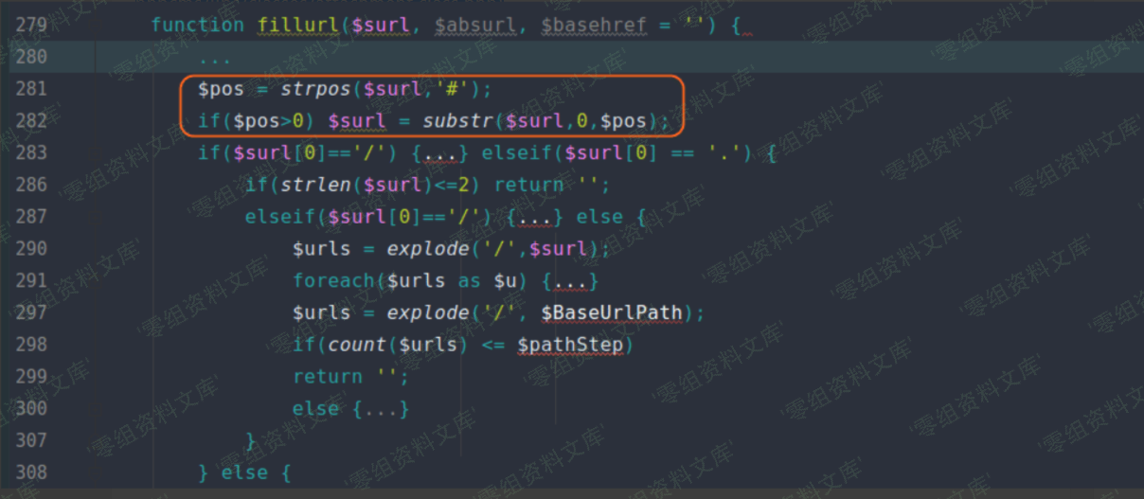Click the $pos variable on line 281
This screenshot has width=1144, height=499.
[x=221, y=89]
